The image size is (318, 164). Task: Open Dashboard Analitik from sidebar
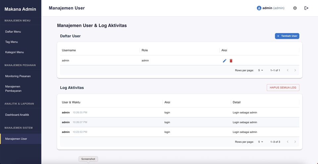17,115
